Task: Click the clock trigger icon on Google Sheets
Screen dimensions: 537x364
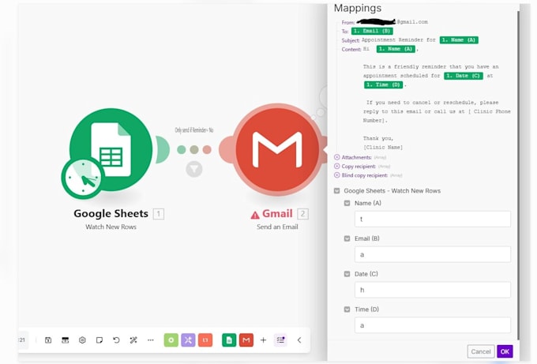Action: click(x=82, y=178)
